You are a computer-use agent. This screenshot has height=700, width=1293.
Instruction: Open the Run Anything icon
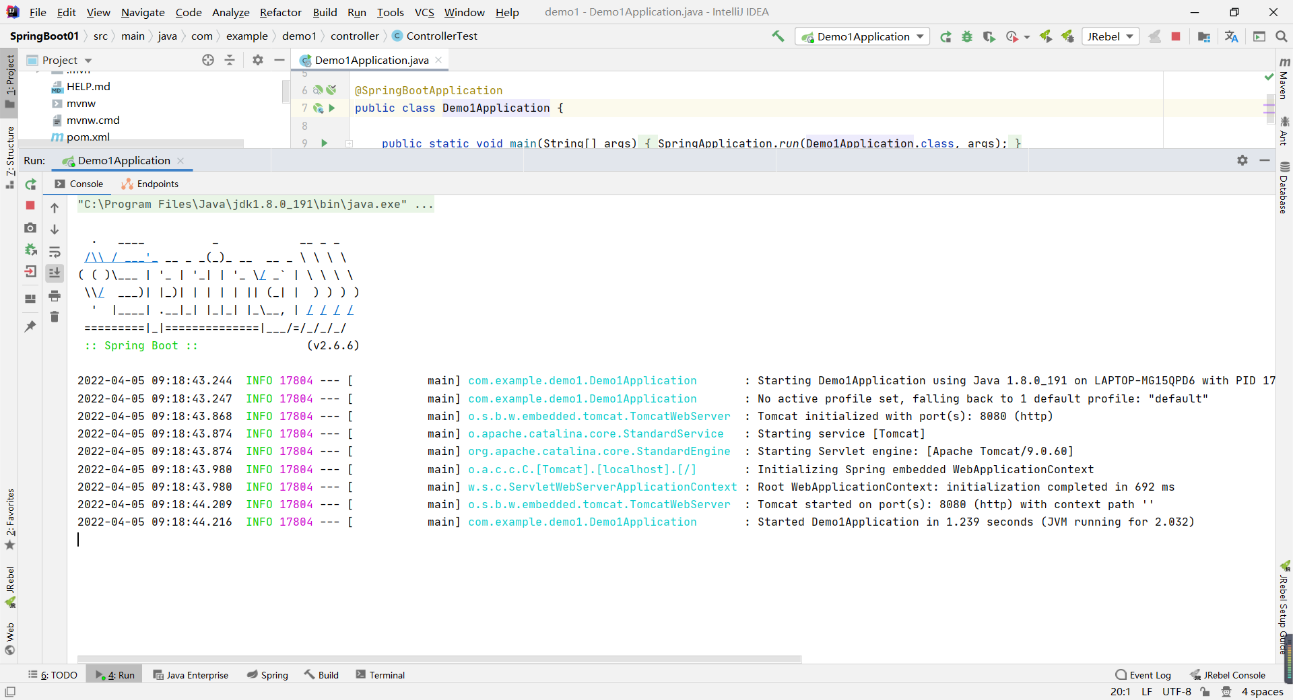[x=1259, y=36]
